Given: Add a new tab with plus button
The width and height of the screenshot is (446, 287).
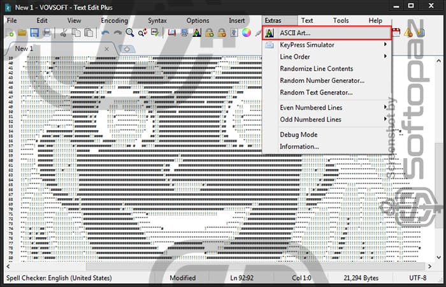Looking at the screenshot, I should click(x=127, y=49).
